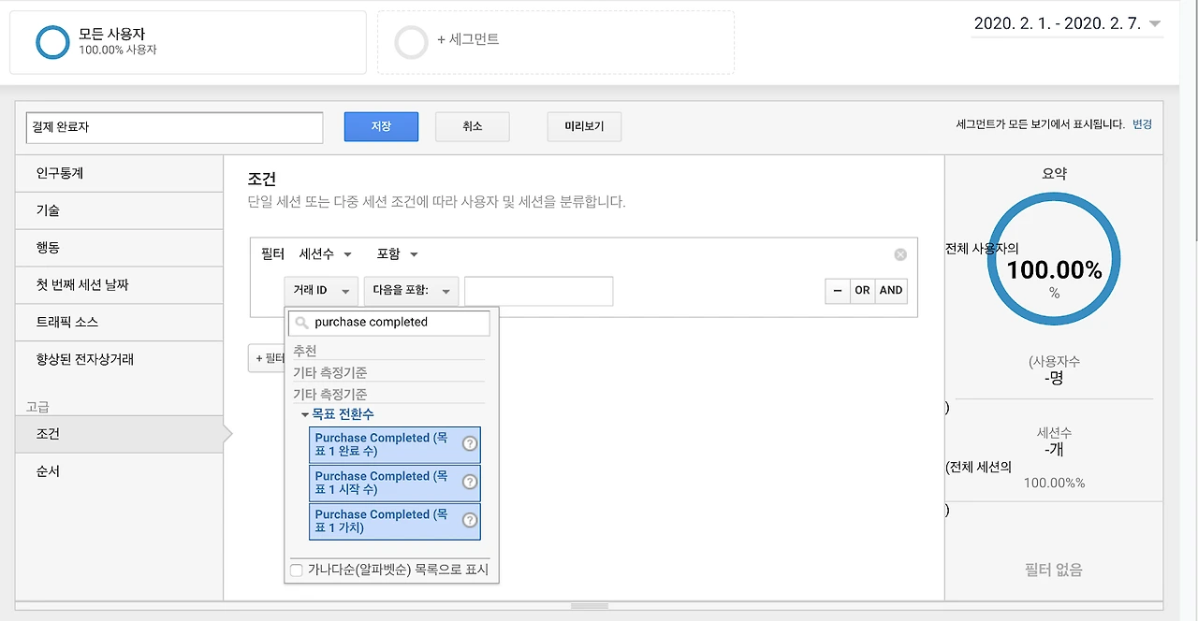Viewport: 1198px width, 621px height.
Task: Click the help icon for 목표 1 시작 수
Action: (470, 483)
